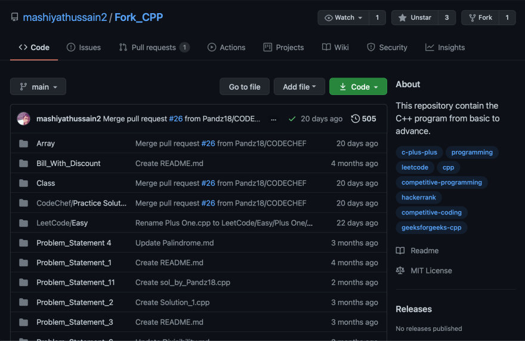Viewport: 525px width, 341px height.
Task: Go to the Actions tab
Action: (226, 47)
